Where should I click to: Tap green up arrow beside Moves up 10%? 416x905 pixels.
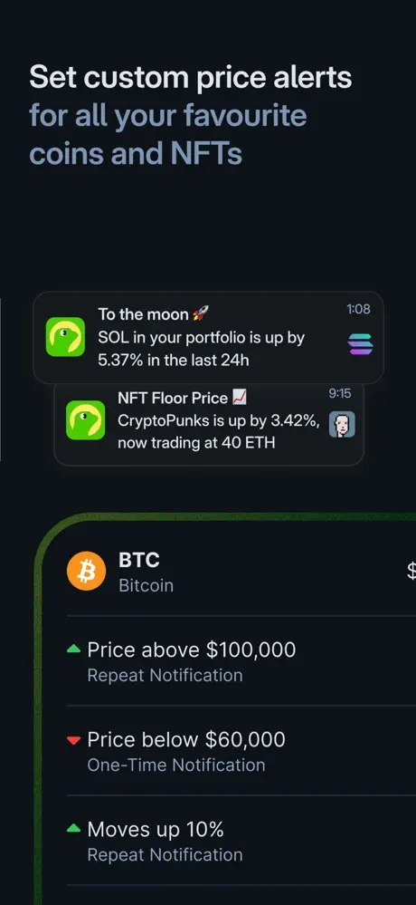coord(73,829)
